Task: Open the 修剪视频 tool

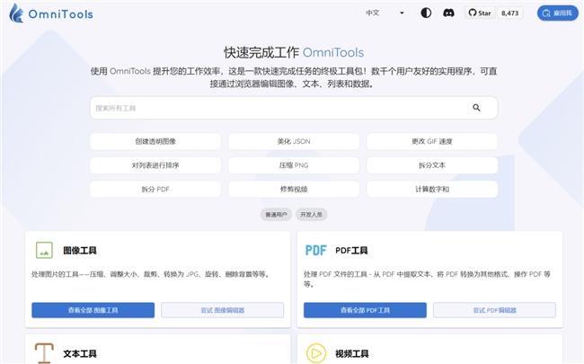Action: tap(294, 190)
